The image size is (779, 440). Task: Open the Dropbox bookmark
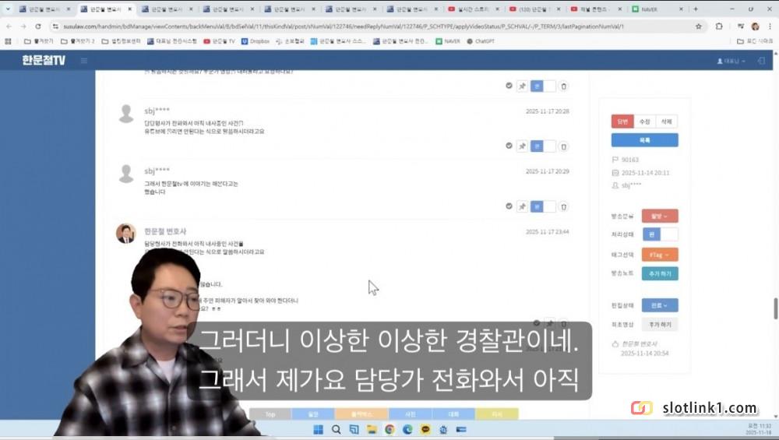point(256,41)
